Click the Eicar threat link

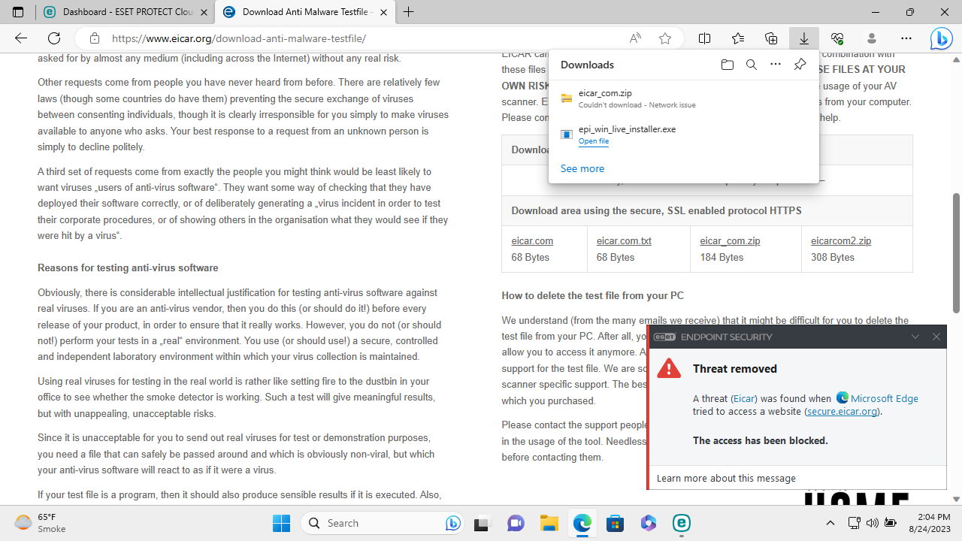tap(745, 399)
